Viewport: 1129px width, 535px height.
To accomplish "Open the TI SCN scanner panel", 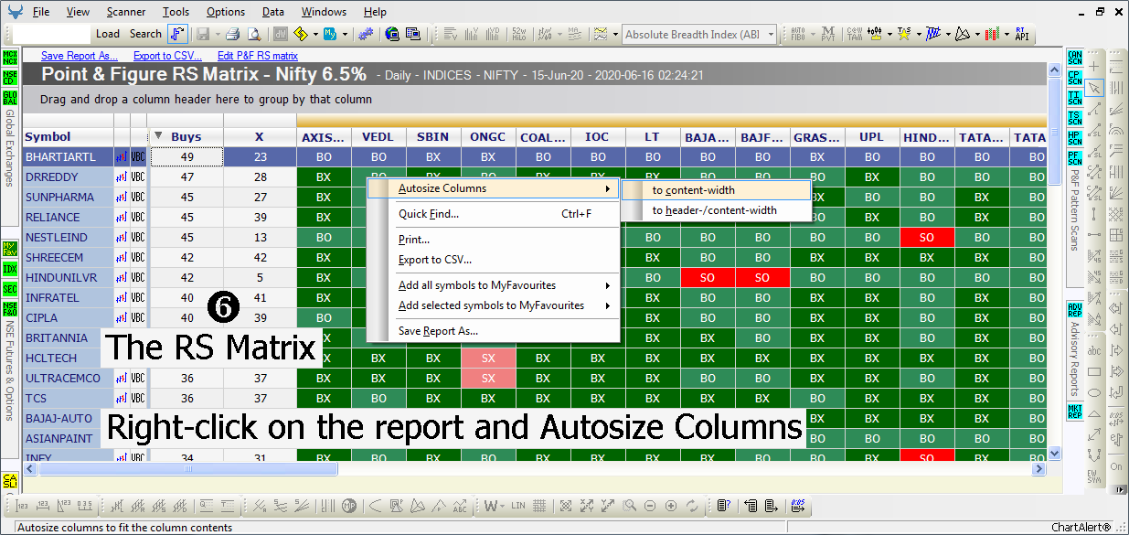I will pos(1074,98).
